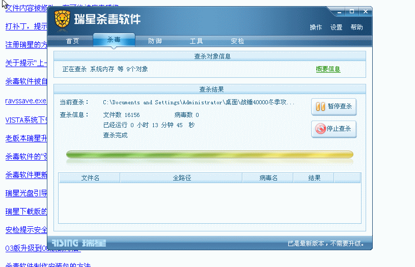Image resolution: width=415 pixels, height=267 pixels.
Task: Go to the 工具 tab
Action: point(196,41)
